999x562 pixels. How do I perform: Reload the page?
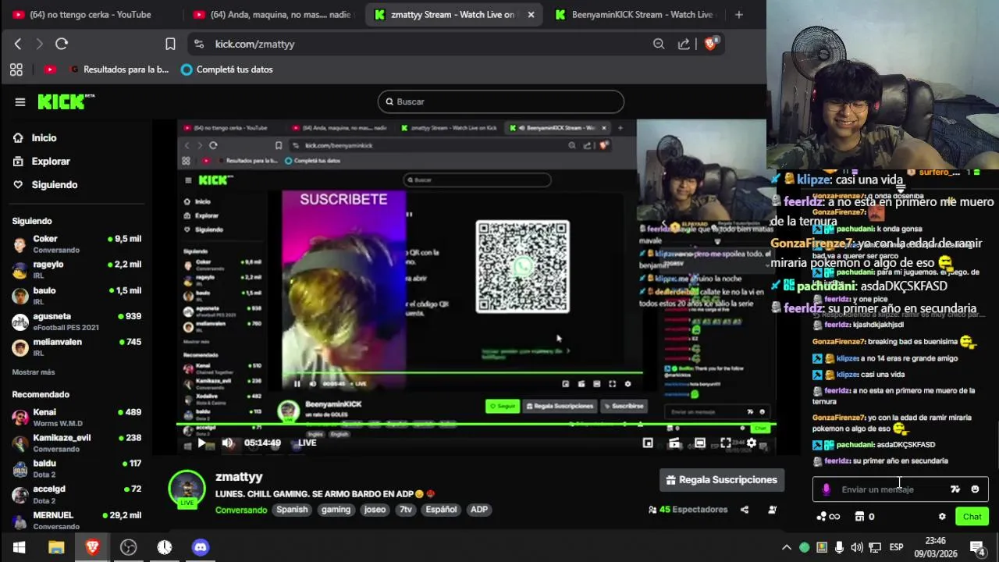click(x=62, y=44)
